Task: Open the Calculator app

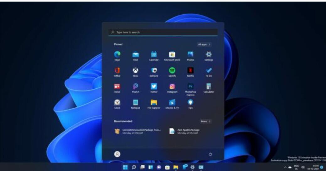Action: tap(209, 88)
